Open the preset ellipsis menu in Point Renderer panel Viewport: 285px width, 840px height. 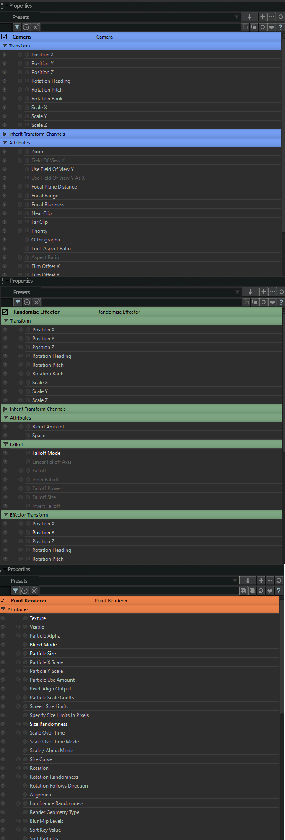click(x=270, y=580)
